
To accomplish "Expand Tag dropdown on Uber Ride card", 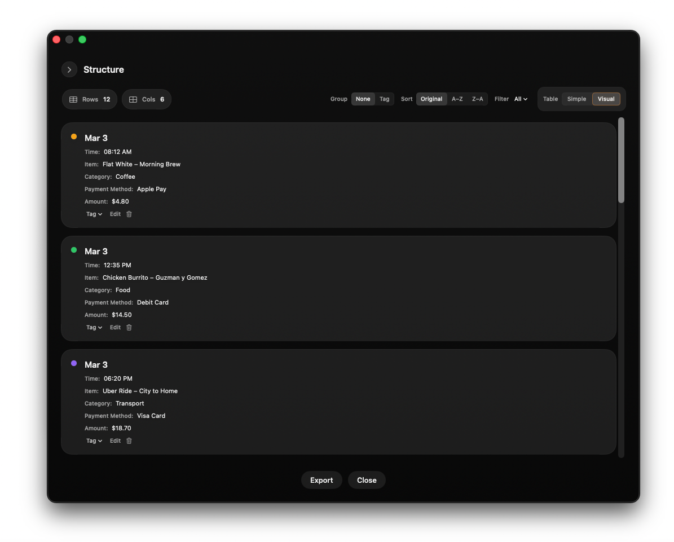I will click(x=94, y=441).
